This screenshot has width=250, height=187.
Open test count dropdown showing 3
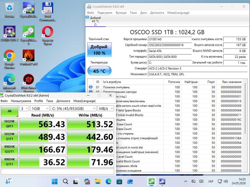(x=24, y=108)
